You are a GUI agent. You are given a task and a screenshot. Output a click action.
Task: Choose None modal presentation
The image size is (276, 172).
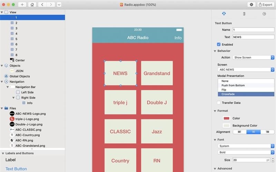(x=246, y=81)
